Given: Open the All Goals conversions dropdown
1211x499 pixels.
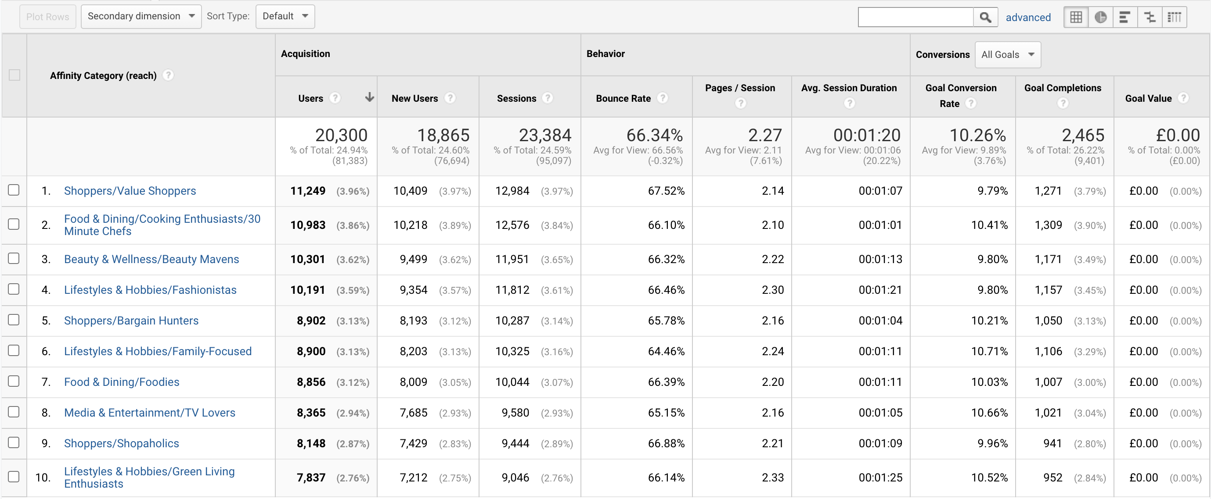Looking at the screenshot, I should point(1007,54).
